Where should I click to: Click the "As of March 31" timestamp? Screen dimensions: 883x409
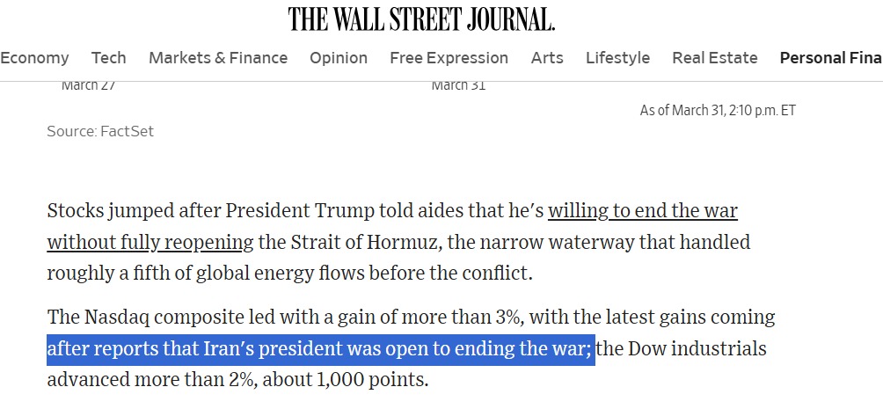[x=718, y=111]
